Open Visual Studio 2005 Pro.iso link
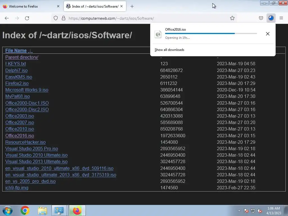Screen dimensions: 288x216 coord(31,148)
